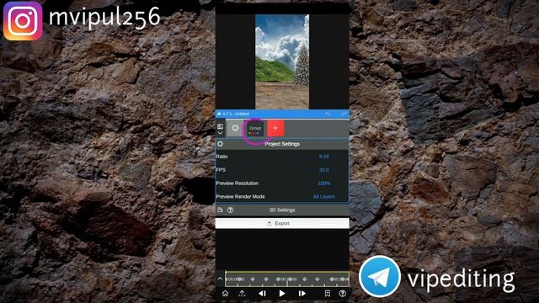Open the bookmark icon in bottom bar
The height and width of the screenshot is (303, 539).
[x=328, y=294]
